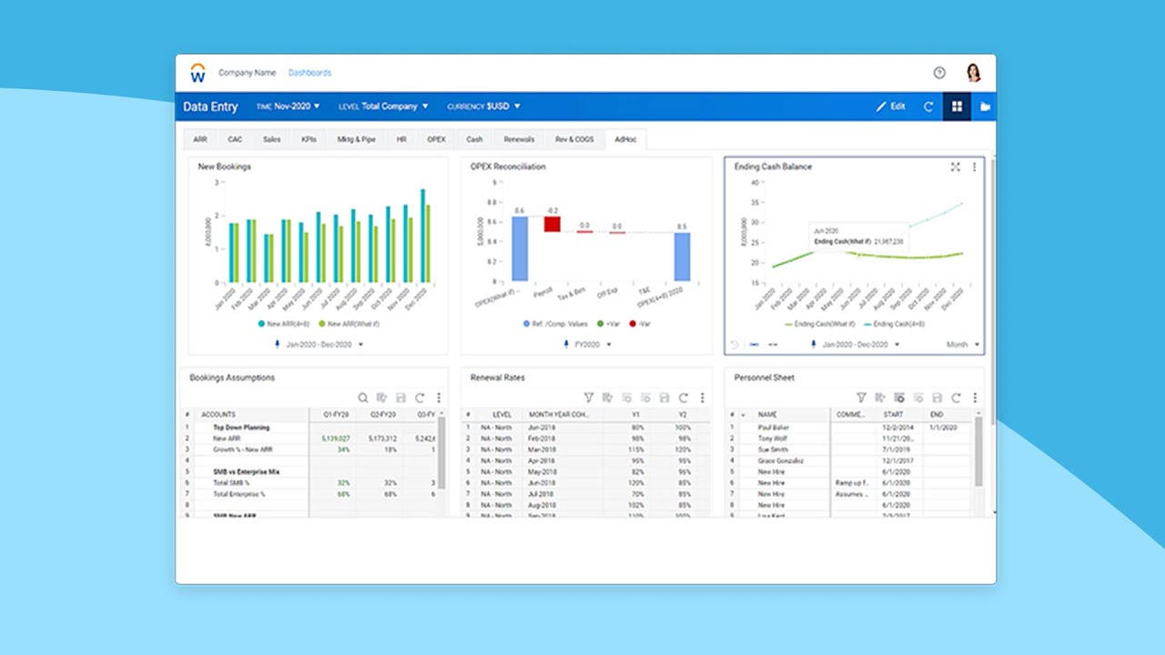Open the user profile avatar
Viewport: 1165px width, 655px height.
[973, 73]
